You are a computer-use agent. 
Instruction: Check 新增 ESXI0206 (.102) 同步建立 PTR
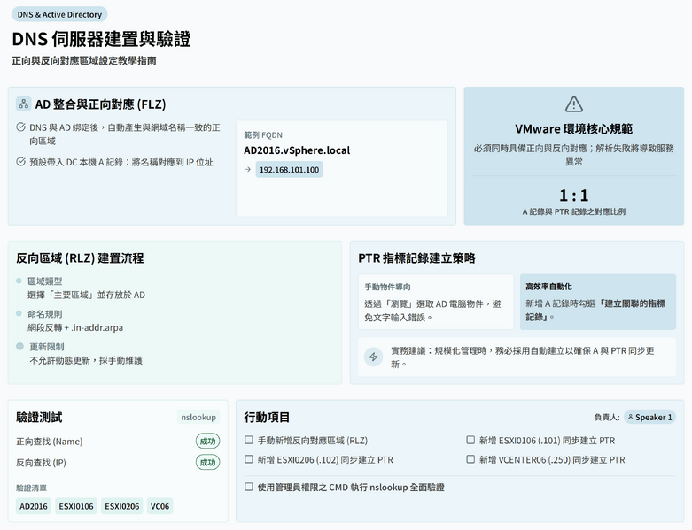coord(249,459)
